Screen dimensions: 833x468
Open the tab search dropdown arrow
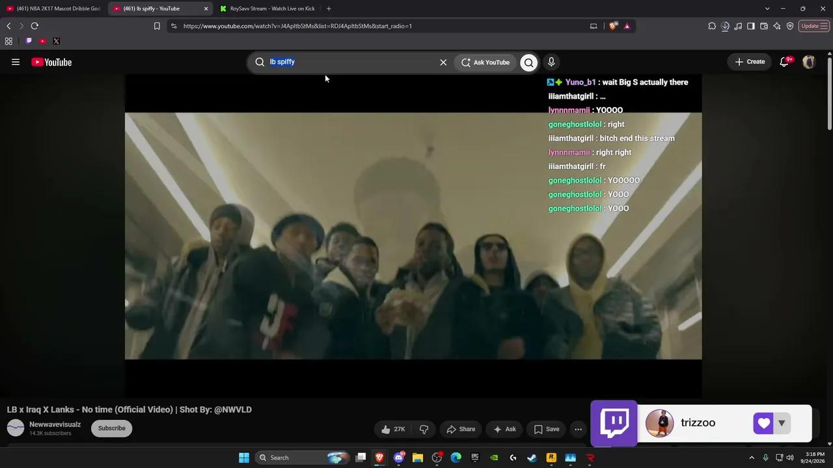coord(767,8)
